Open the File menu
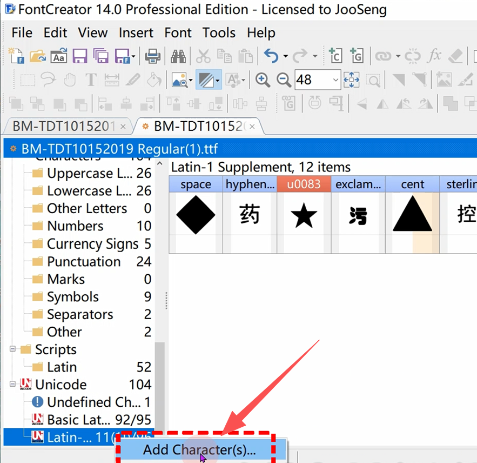The image size is (477, 463). [x=22, y=32]
